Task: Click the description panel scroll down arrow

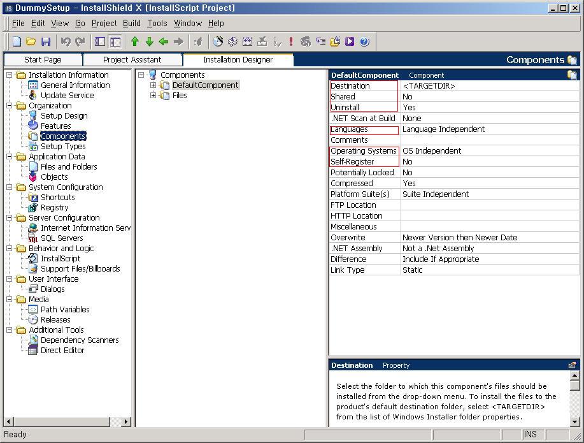Action: coord(574,422)
